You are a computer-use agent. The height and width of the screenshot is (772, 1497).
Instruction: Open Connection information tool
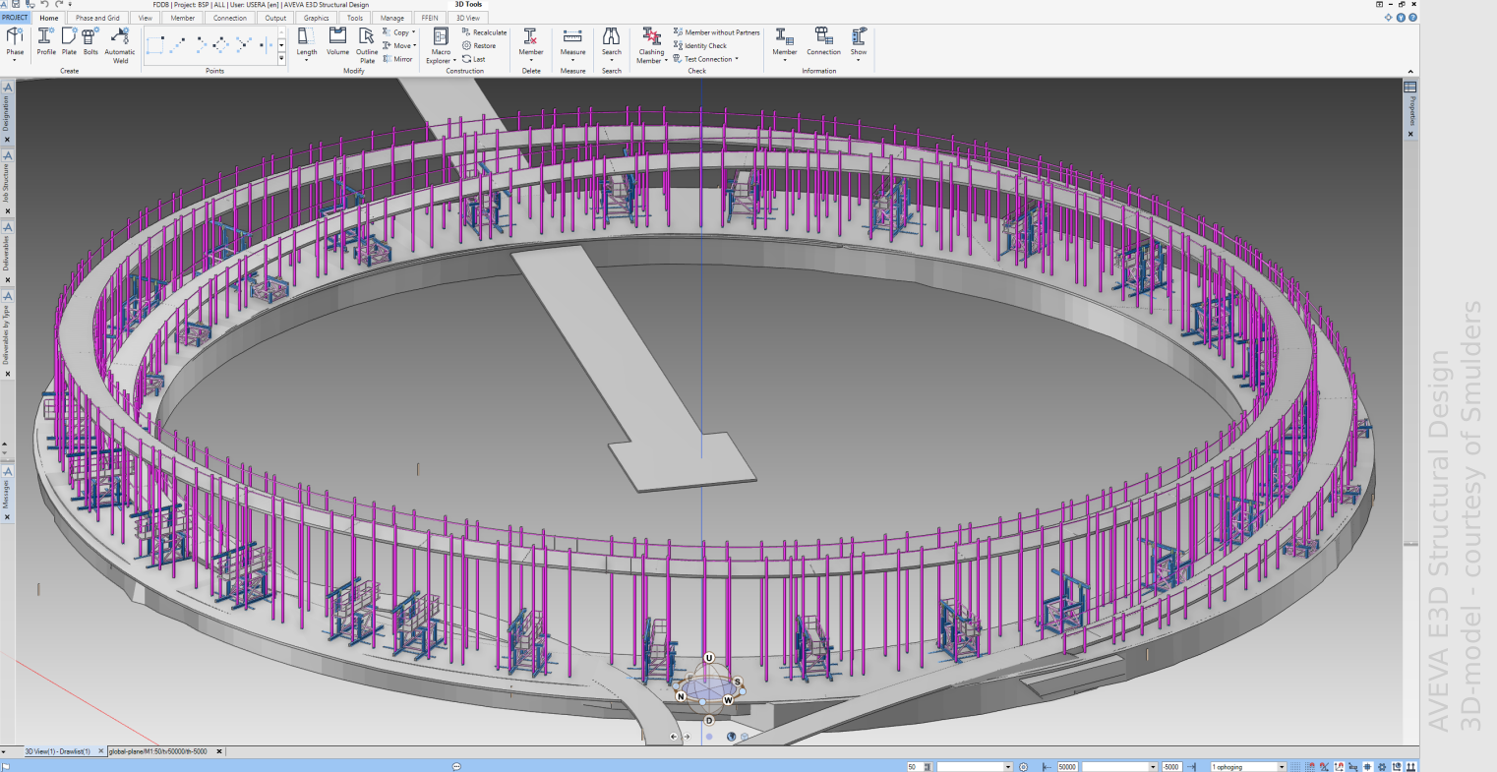coord(824,41)
